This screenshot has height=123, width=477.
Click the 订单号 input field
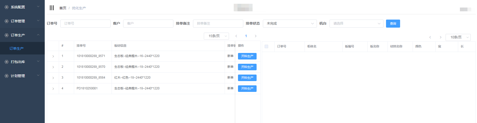pos(85,24)
